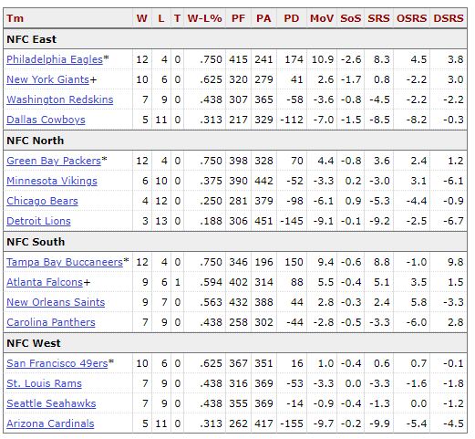
Task: Sort by the SoS column header
Action: point(350,18)
